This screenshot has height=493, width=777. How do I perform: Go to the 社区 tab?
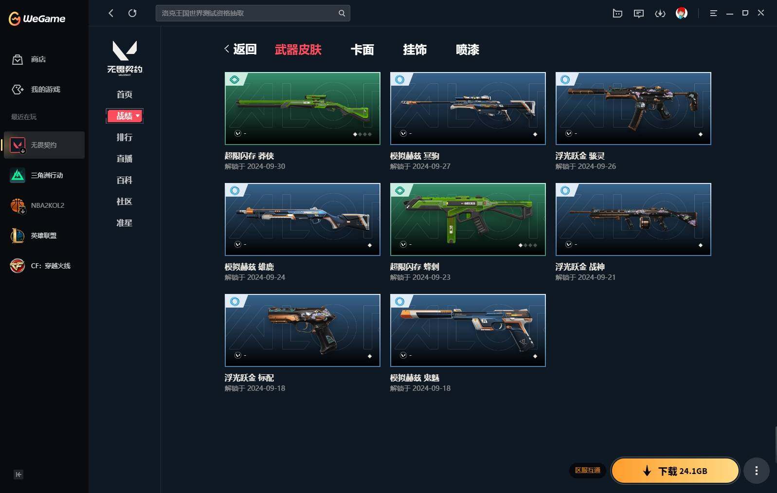[125, 201]
